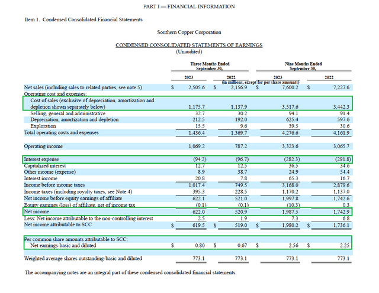Image resolution: width=379 pixels, height=293 pixels.
Task: Click 'Less: Net income attributable to the non-controlling interest'
Action: (x=88, y=219)
